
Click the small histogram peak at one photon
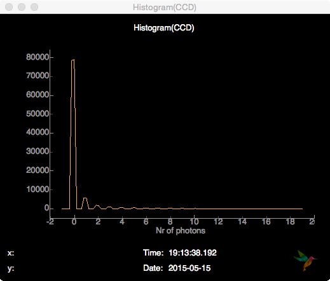85,203
